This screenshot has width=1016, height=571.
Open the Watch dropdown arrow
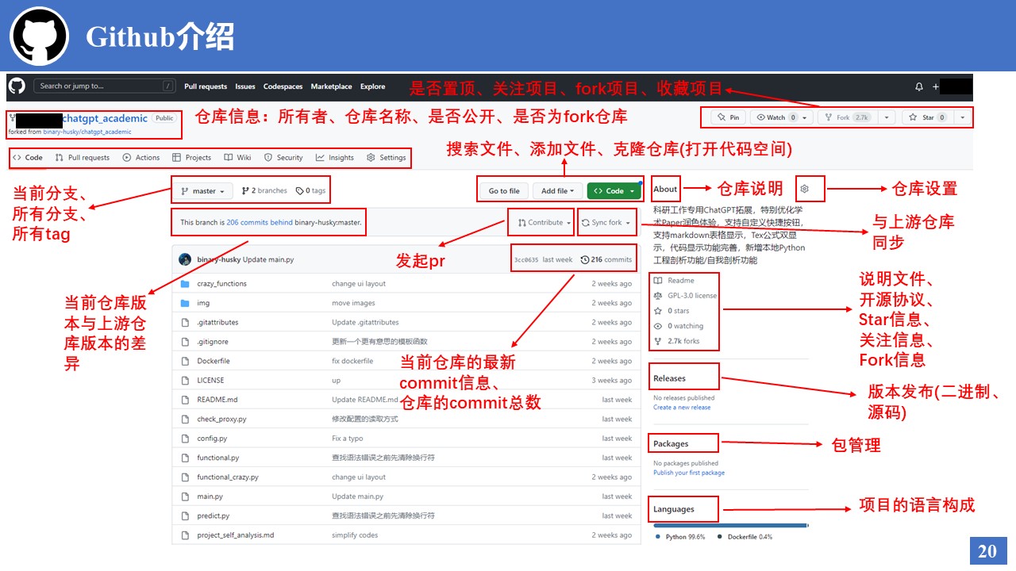tap(804, 117)
